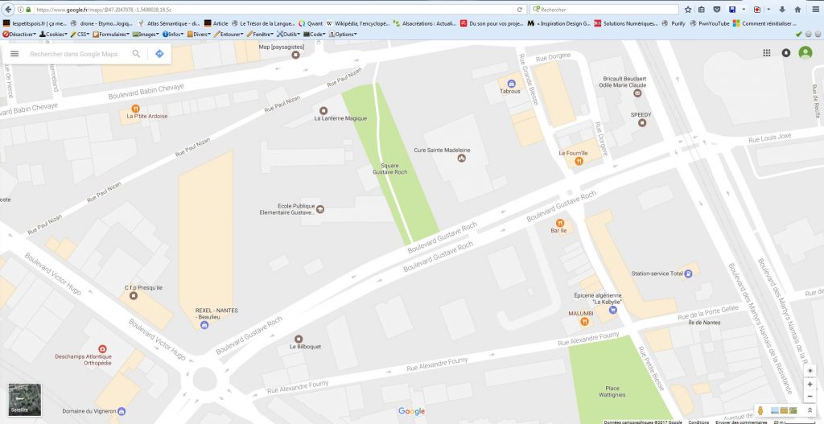The height and width of the screenshot is (424, 824).
Task: Expand the Outils dropdown menu
Action: pos(289,35)
